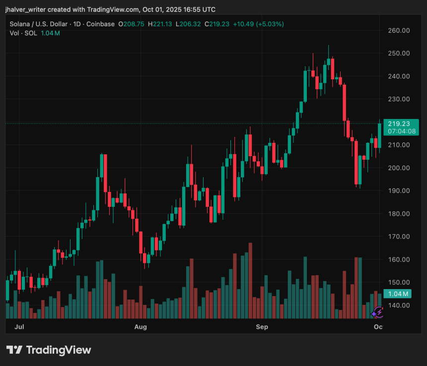Click the 260.00 price axis label
This screenshot has width=427, height=366.
pyautogui.click(x=399, y=30)
